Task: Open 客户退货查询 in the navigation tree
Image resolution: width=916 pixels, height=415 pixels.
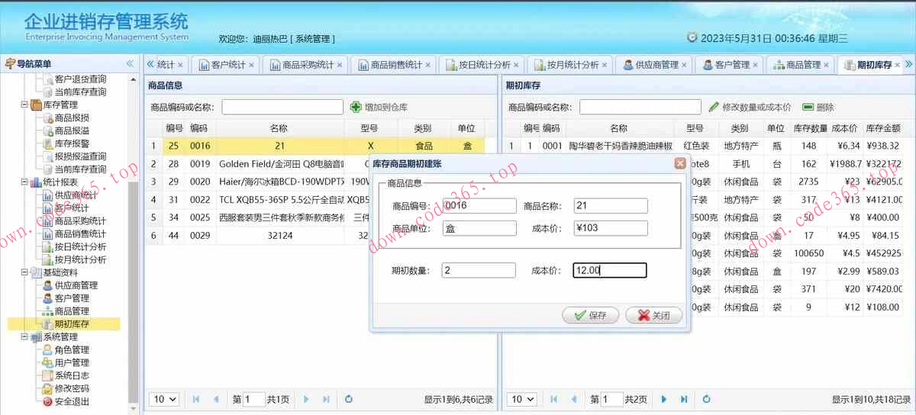Action: 80,79
